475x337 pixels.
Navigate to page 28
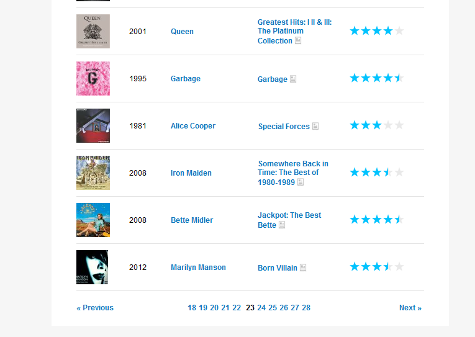click(x=306, y=308)
